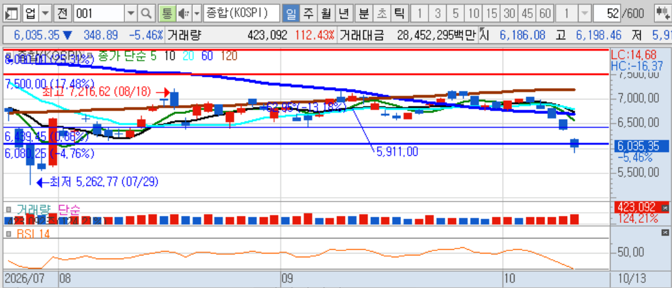Click the candlestick chart compress icon

tap(662, 14)
